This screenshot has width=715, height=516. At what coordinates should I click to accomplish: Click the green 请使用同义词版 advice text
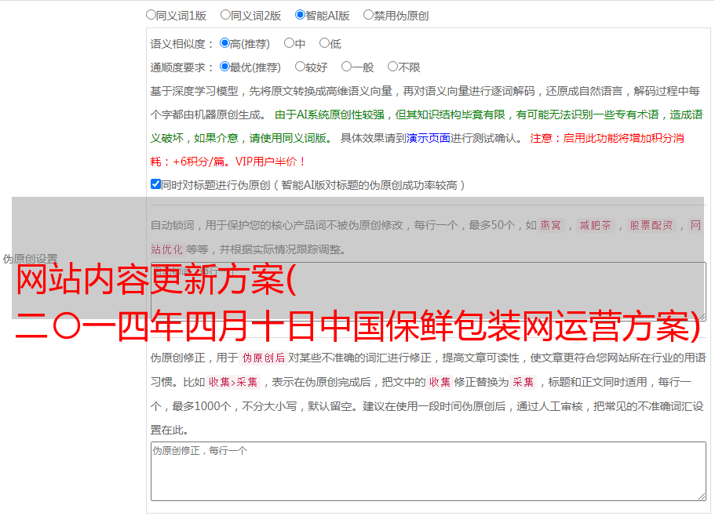pos(290,138)
